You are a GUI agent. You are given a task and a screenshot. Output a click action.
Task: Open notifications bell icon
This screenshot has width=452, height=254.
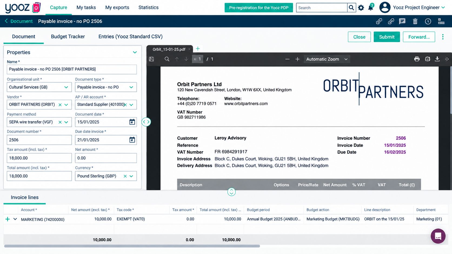(x=371, y=8)
